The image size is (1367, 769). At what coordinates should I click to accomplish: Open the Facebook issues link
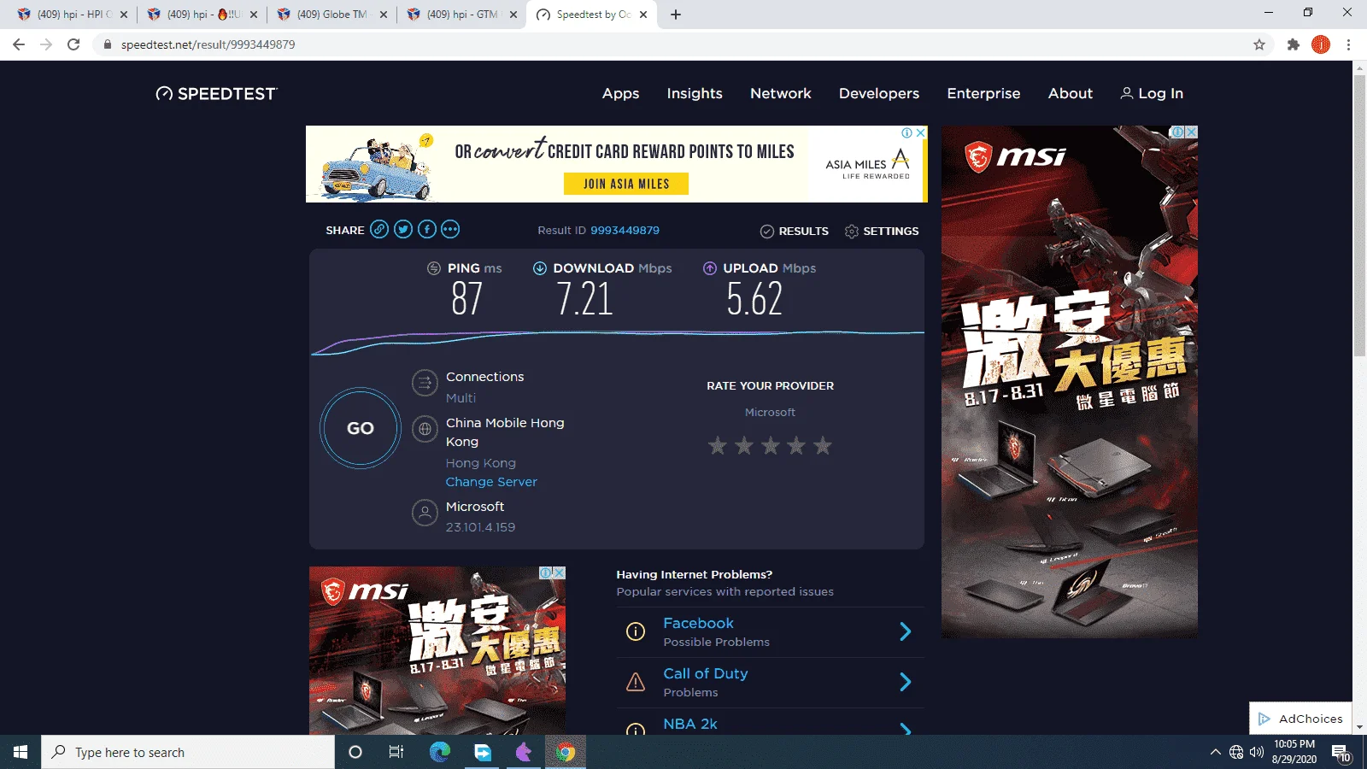(698, 624)
